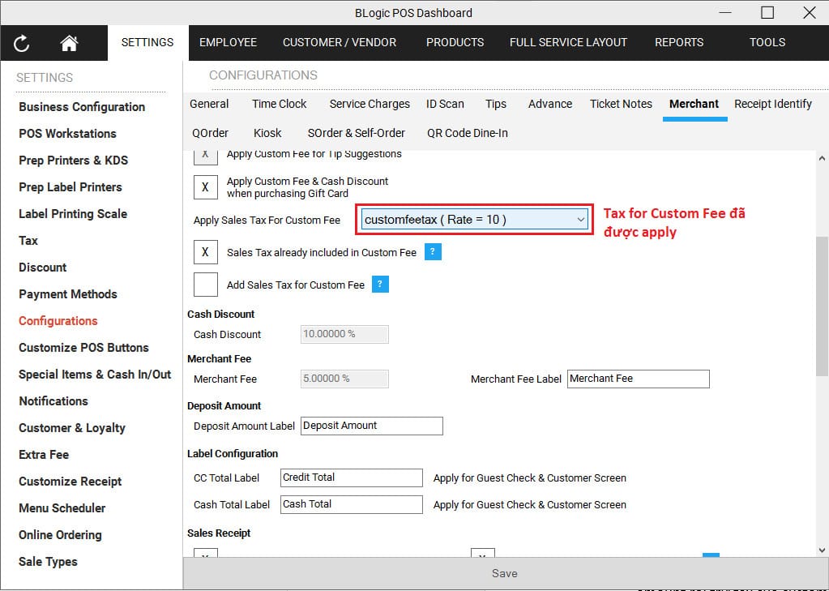Open the Reports menu
829x591 pixels.
tap(679, 42)
